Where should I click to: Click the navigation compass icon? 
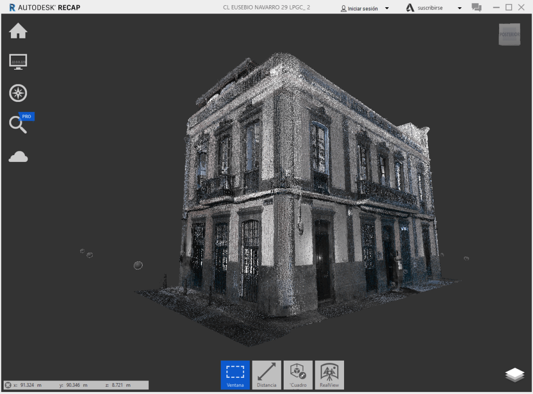click(18, 94)
